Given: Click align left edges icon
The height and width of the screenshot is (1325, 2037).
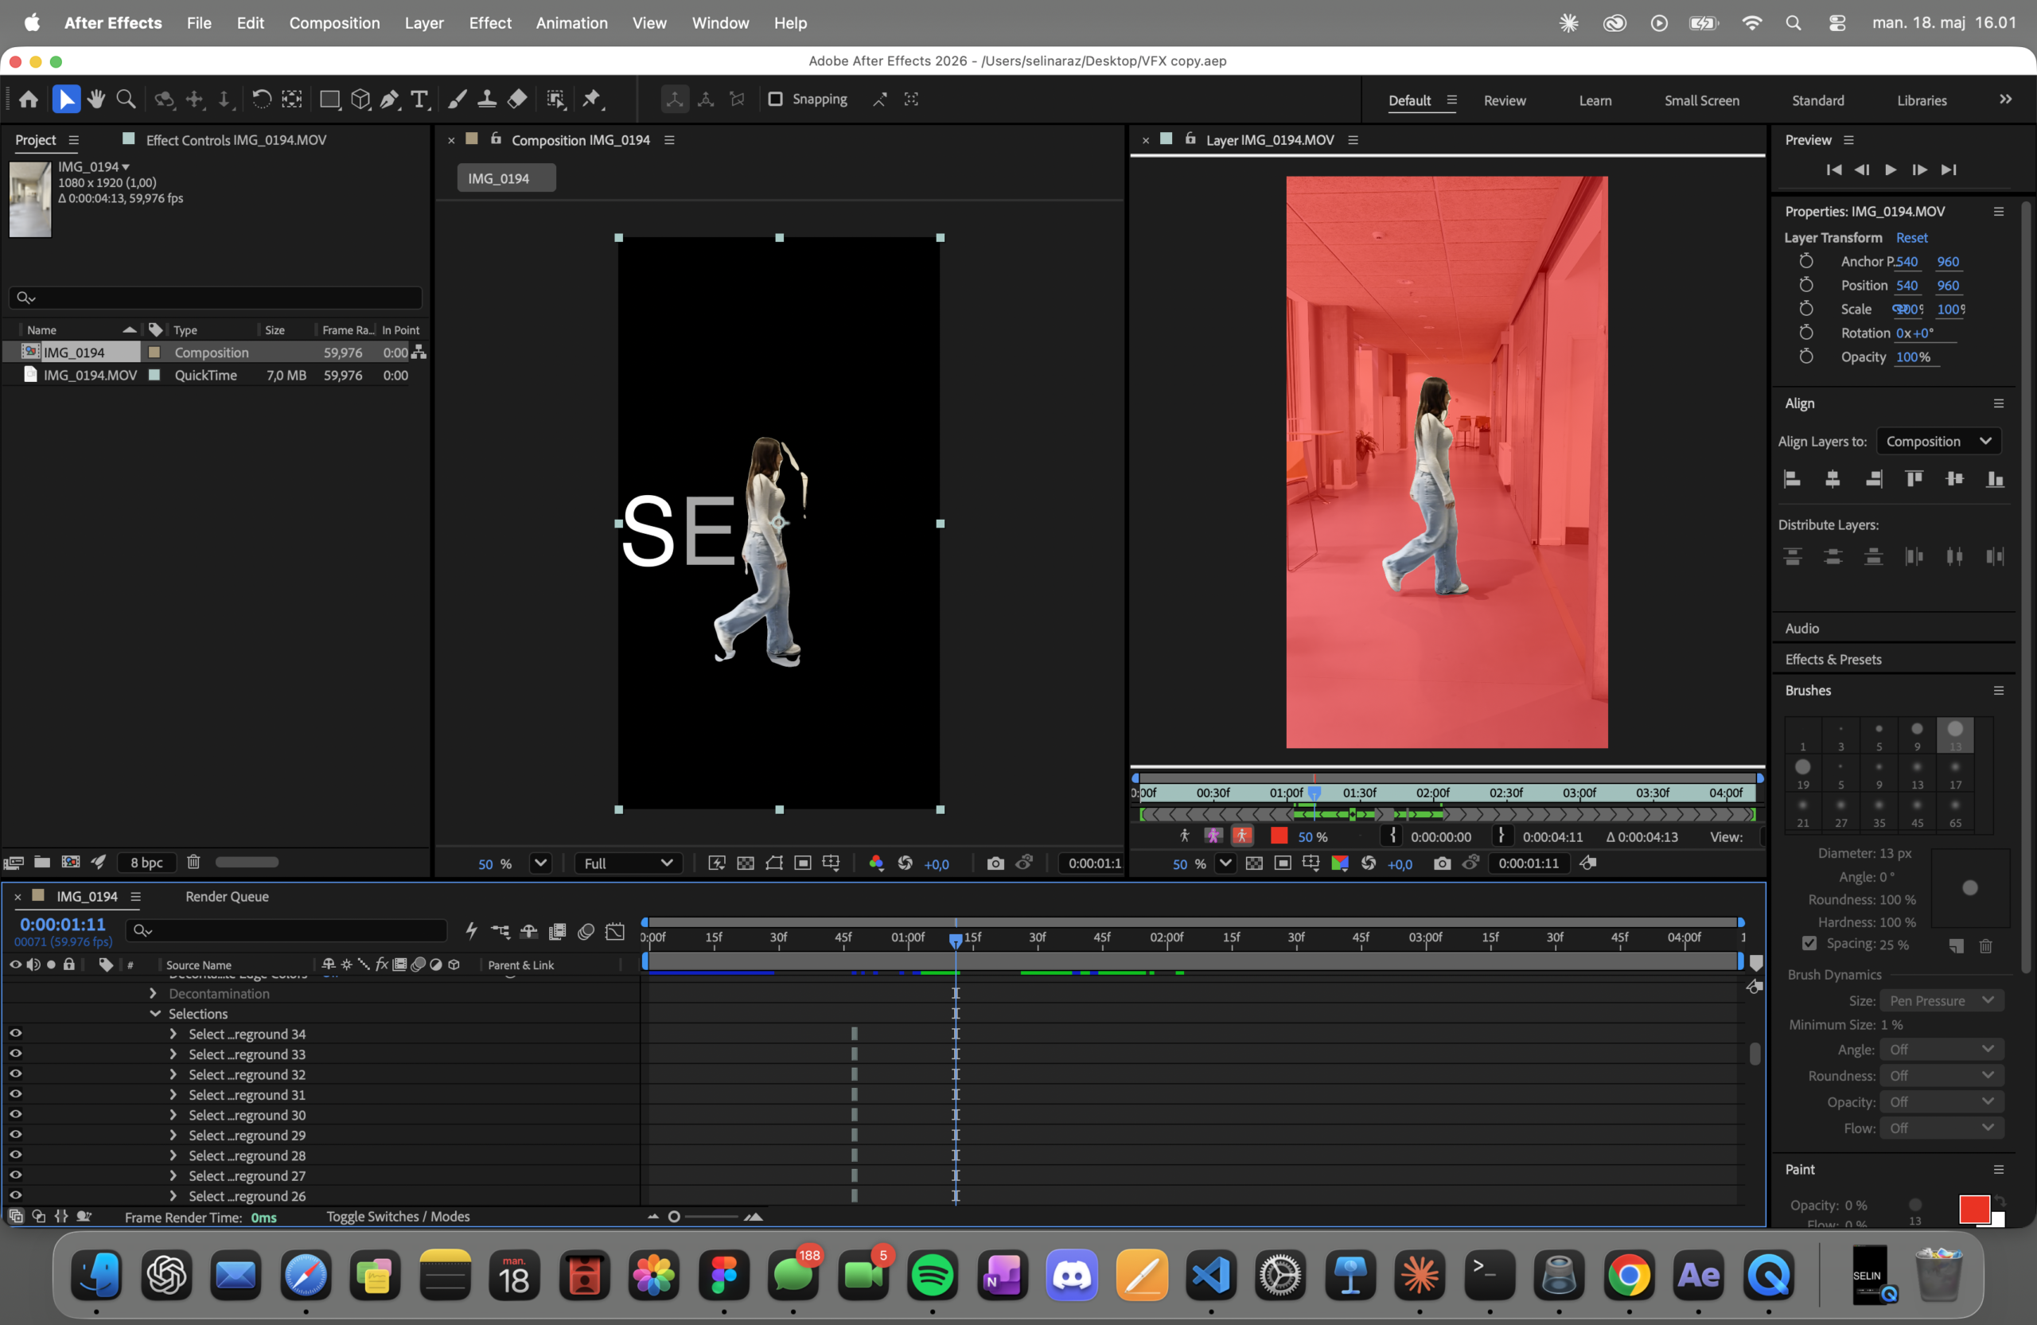Looking at the screenshot, I should (x=1792, y=478).
